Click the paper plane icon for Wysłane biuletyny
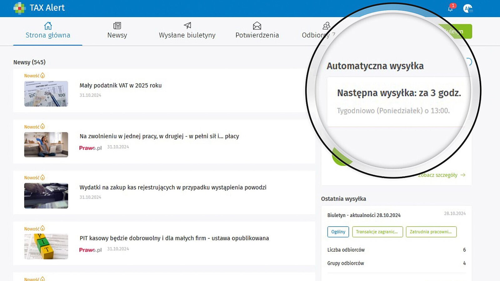Screen dimensions: 500x281 [x=187, y=26]
